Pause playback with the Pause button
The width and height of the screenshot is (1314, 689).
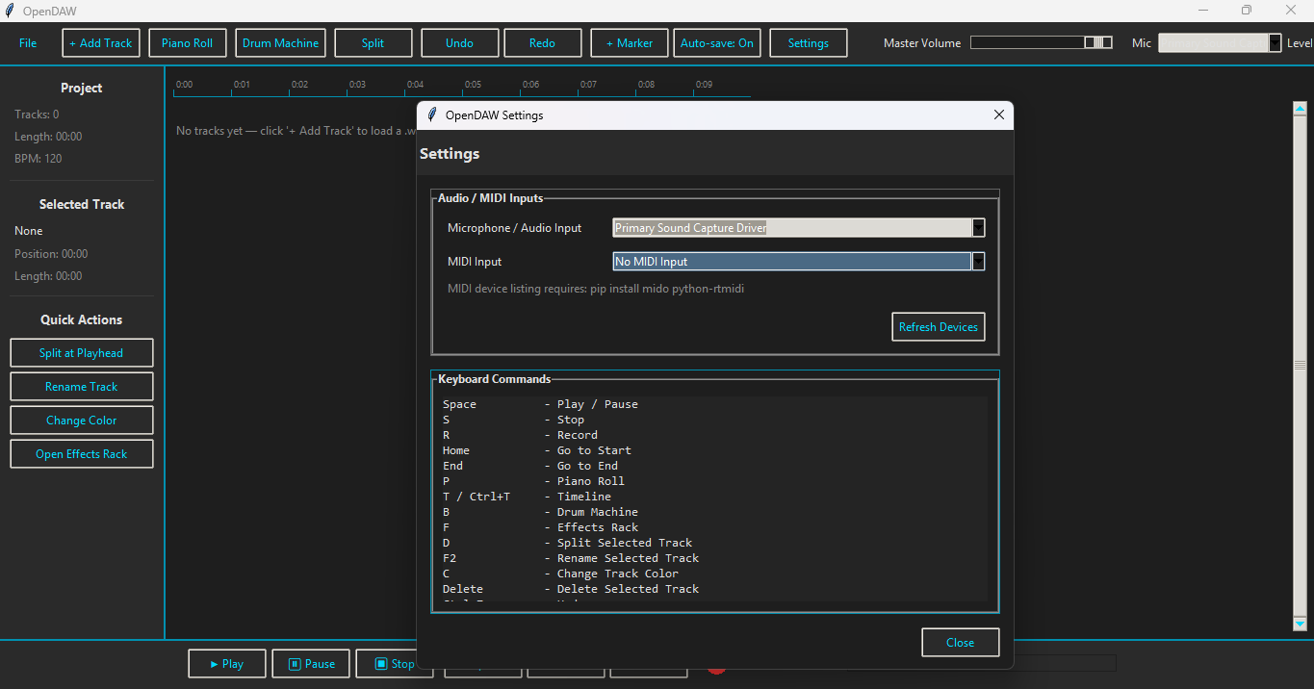tap(311, 664)
